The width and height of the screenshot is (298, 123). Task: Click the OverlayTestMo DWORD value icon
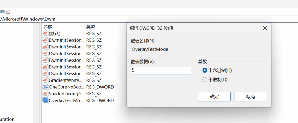click(45, 100)
